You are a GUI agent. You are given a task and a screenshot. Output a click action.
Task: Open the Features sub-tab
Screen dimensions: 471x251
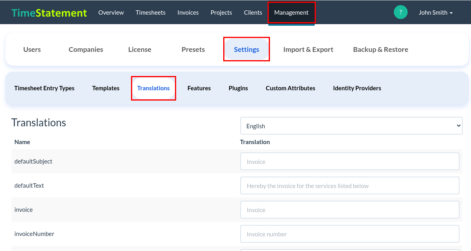coord(199,88)
